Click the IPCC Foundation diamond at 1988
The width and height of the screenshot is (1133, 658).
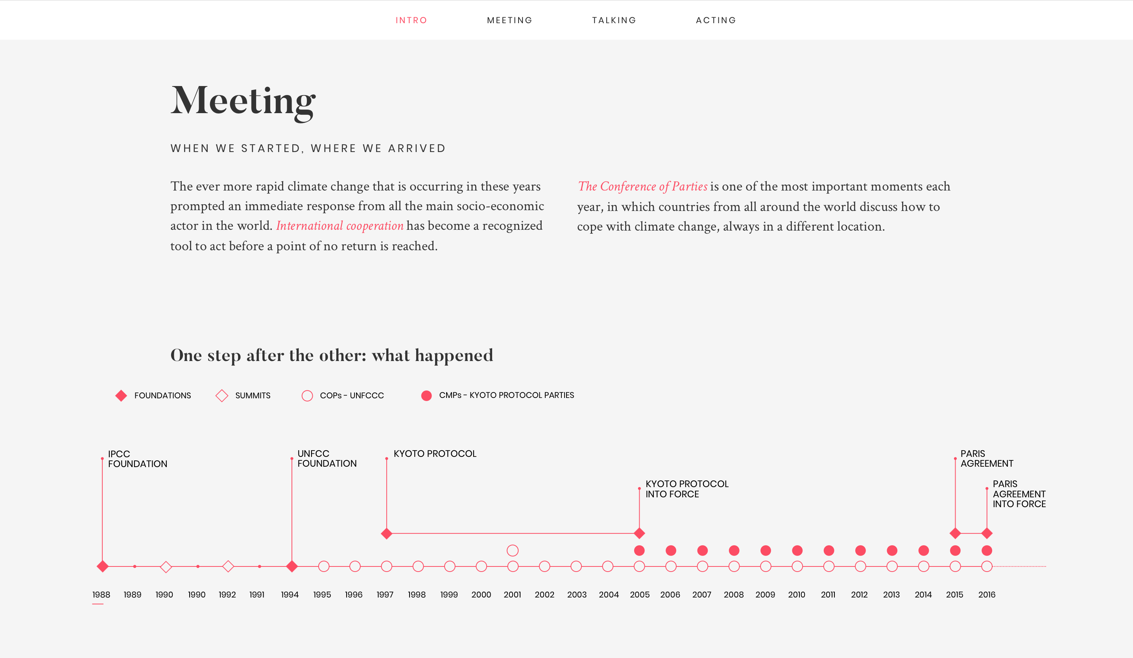coord(103,566)
